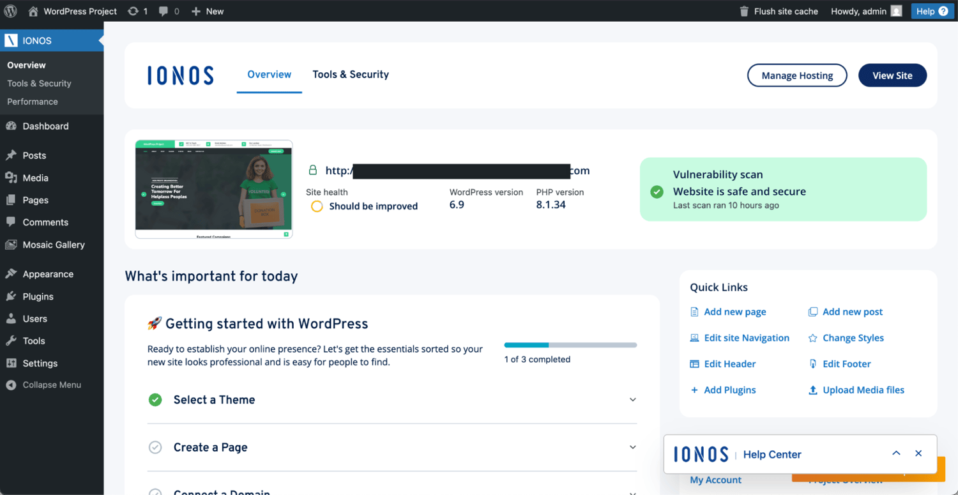Click the Users person icon

tap(11, 319)
